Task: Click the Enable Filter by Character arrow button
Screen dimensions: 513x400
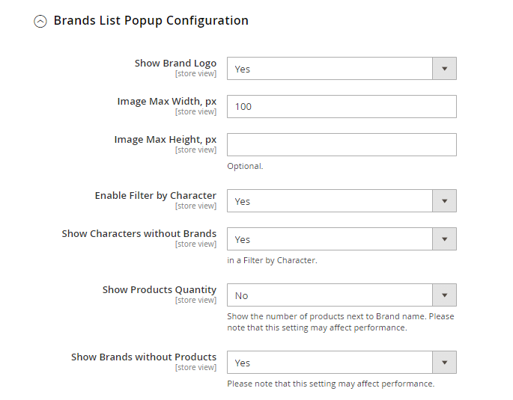Action: [444, 201]
